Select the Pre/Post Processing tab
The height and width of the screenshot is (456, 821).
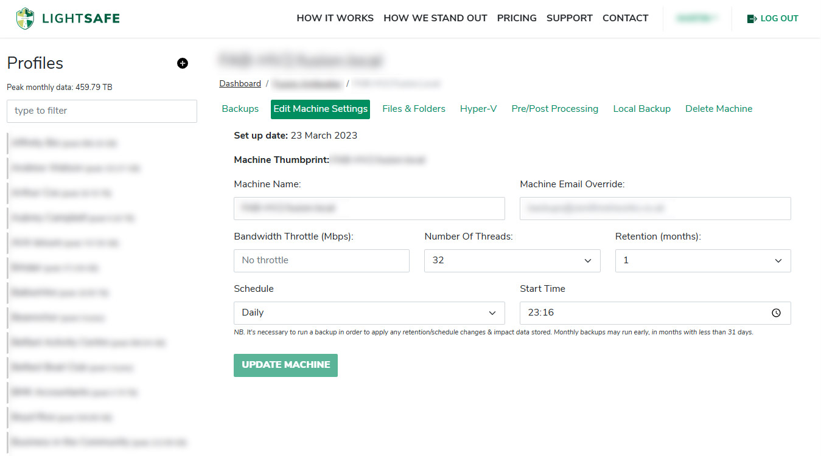(554, 109)
